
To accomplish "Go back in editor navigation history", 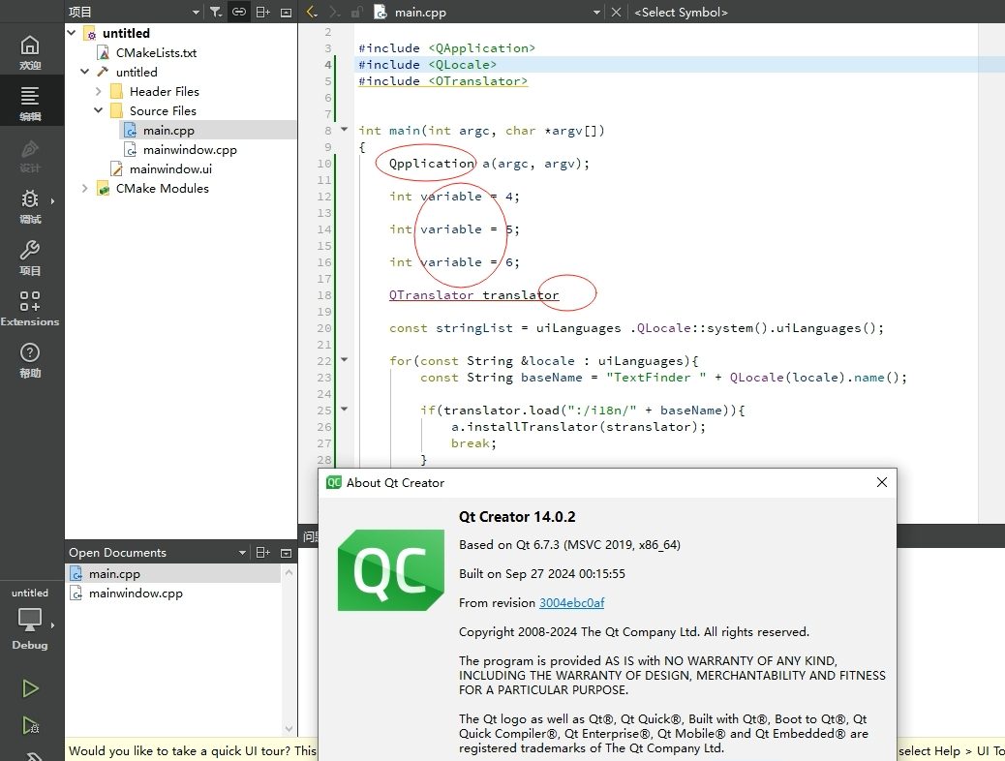I will tap(312, 12).
